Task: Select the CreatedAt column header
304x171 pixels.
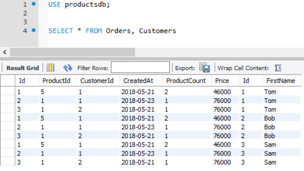Action: 138,81
